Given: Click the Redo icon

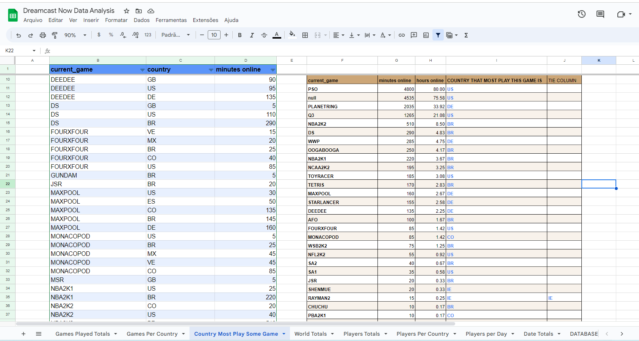Looking at the screenshot, I should click(x=31, y=35).
